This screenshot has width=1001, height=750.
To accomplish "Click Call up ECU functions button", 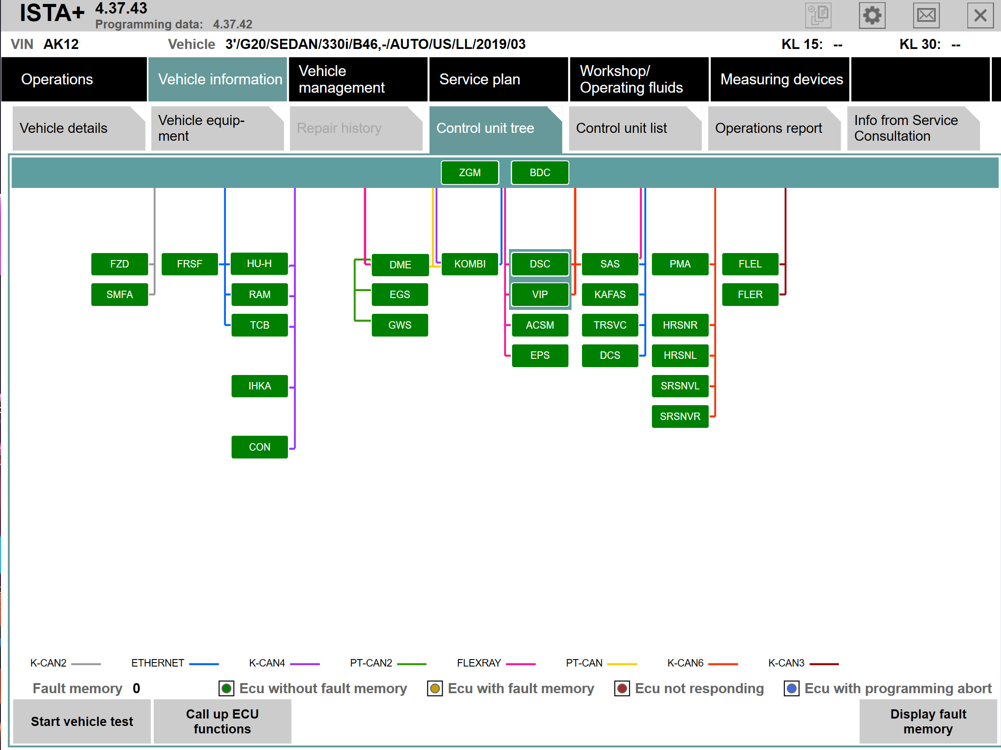I will click(x=222, y=721).
